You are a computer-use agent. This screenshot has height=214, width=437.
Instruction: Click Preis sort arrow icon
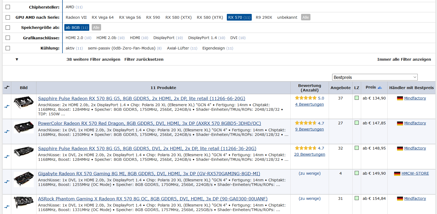pyautogui.click(x=380, y=87)
